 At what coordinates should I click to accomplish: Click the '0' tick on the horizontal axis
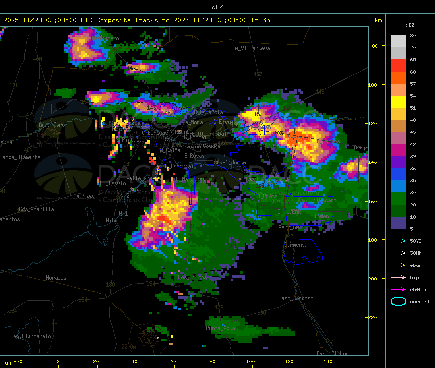pos(58,361)
